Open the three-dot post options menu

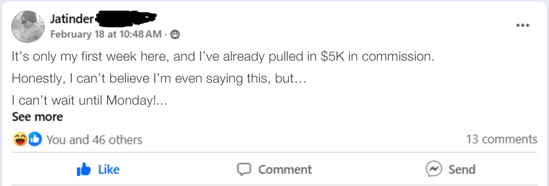[522, 25]
